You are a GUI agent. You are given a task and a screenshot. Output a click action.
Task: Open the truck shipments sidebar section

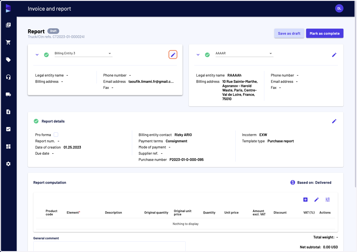(8, 94)
